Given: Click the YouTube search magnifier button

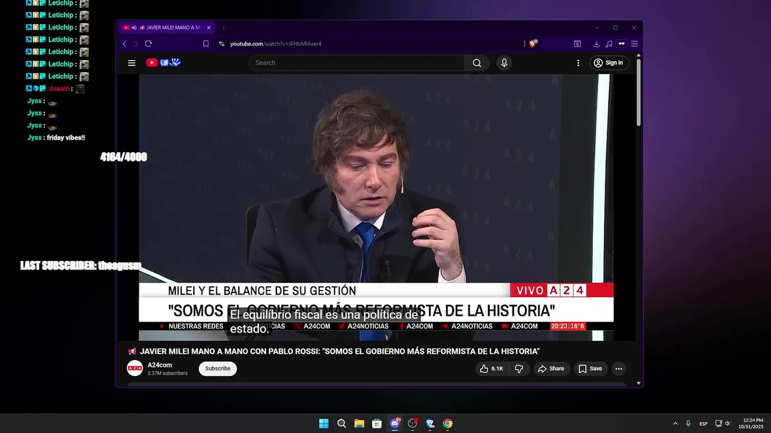Looking at the screenshot, I should pos(477,63).
